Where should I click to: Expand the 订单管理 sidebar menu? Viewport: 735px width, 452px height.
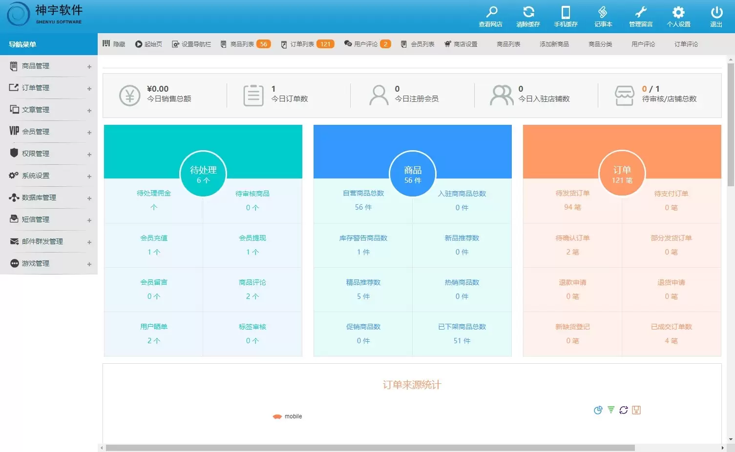(49, 88)
